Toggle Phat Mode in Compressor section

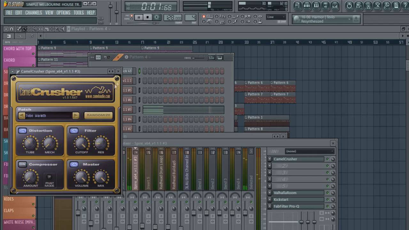[49, 177]
